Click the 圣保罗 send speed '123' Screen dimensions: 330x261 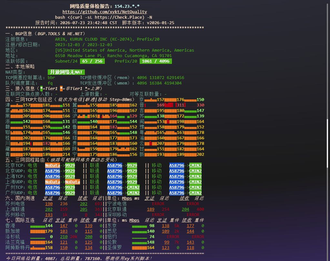click(x=165, y=247)
